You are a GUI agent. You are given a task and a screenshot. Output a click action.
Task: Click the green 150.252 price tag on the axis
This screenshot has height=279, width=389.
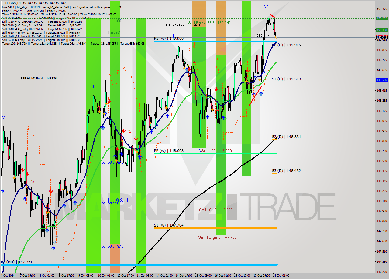(x=382, y=18)
